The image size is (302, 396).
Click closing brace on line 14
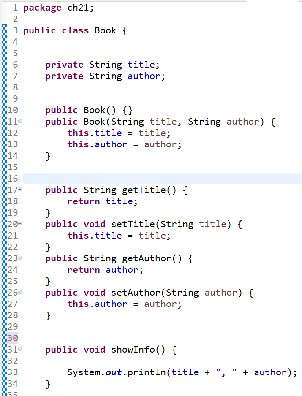click(x=48, y=156)
